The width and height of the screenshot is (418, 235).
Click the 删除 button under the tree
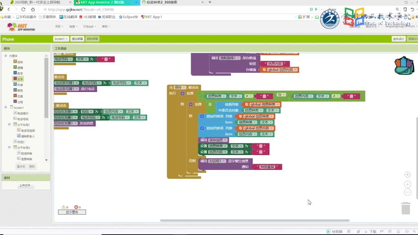[x=32, y=166]
